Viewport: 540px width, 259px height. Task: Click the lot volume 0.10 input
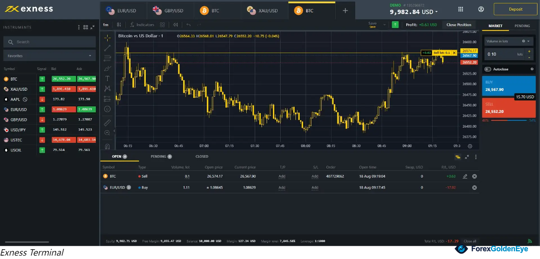[x=504, y=54]
